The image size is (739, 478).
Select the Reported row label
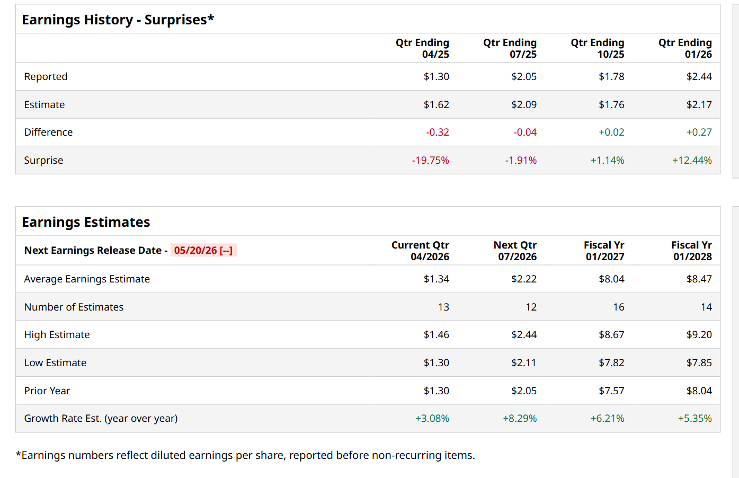click(46, 76)
